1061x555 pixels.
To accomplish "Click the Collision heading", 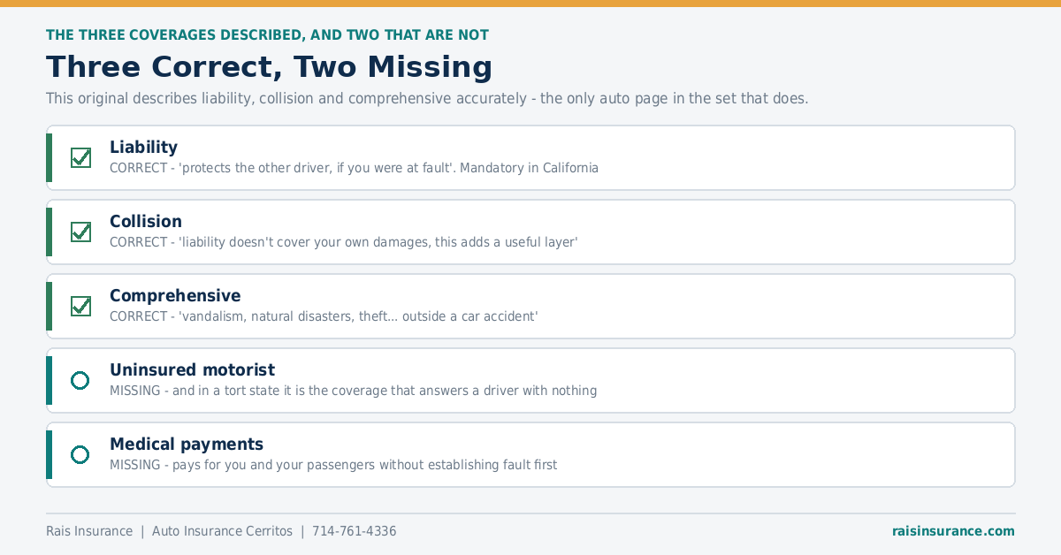I will pyautogui.click(x=146, y=221).
